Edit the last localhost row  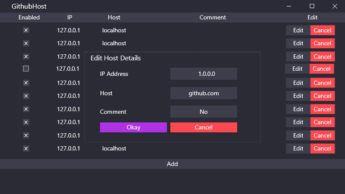[298, 148]
